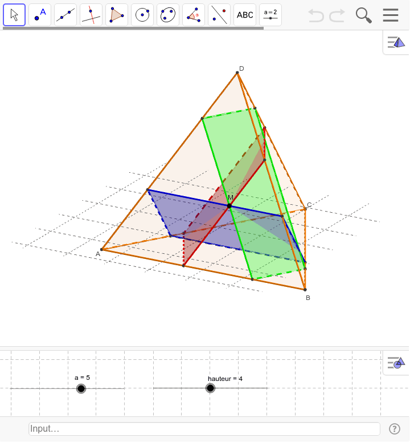Image resolution: width=410 pixels, height=442 pixels.
Task: Select the Point tool
Action: coord(40,15)
